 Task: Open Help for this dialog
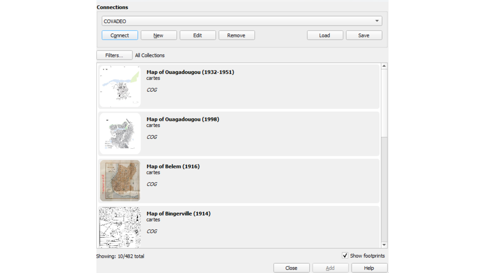pyautogui.click(x=369, y=268)
